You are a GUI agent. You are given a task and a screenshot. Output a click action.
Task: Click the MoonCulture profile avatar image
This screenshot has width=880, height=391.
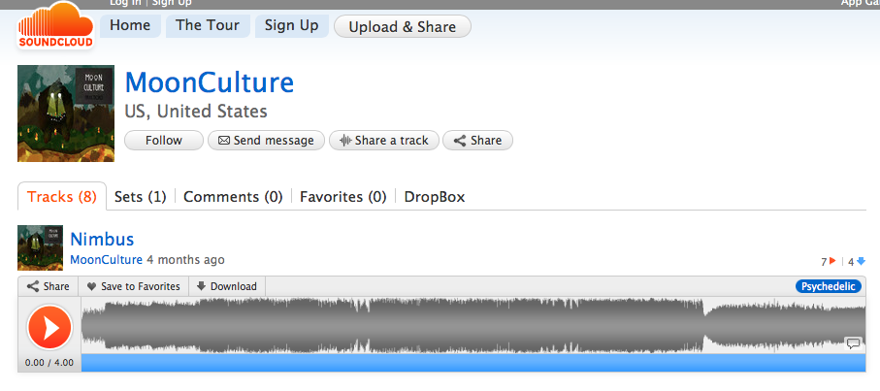[x=66, y=114]
